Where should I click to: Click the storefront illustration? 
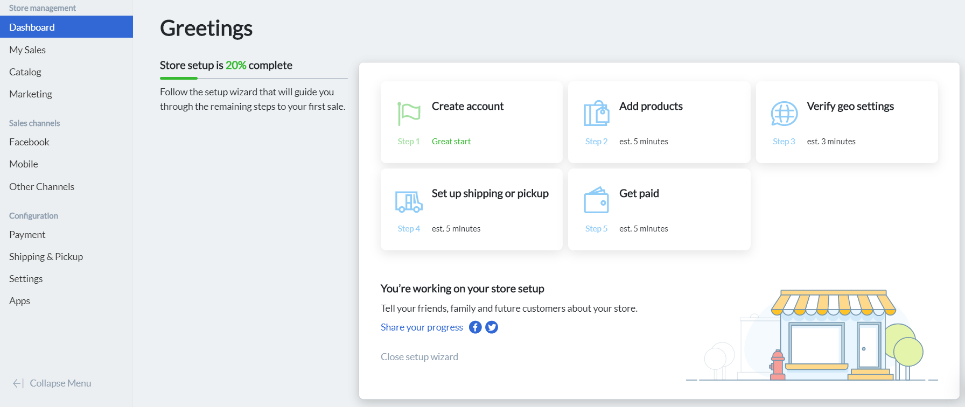point(832,336)
